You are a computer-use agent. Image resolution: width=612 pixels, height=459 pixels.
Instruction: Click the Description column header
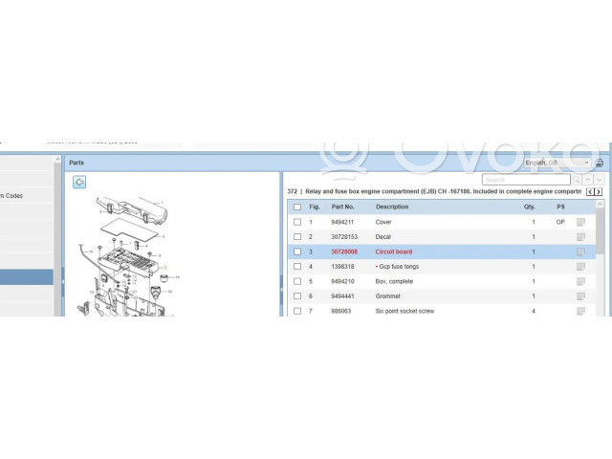pos(392,207)
